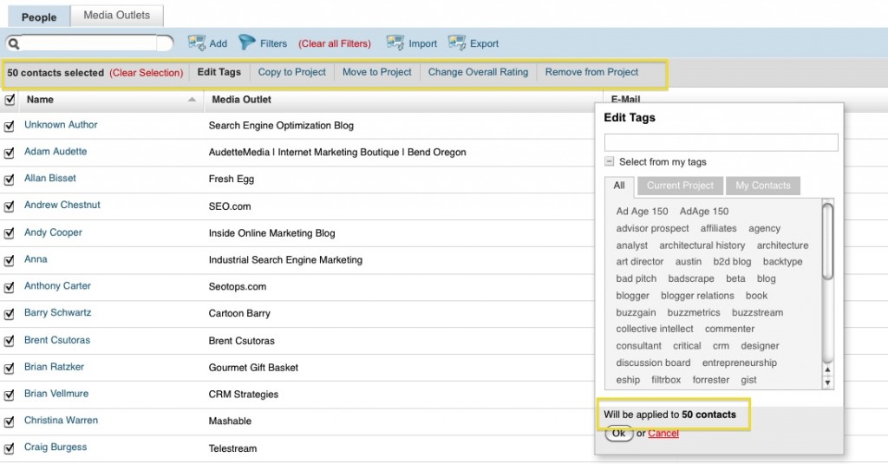Open Edit Tags action
The image size is (888, 464).
(x=219, y=72)
